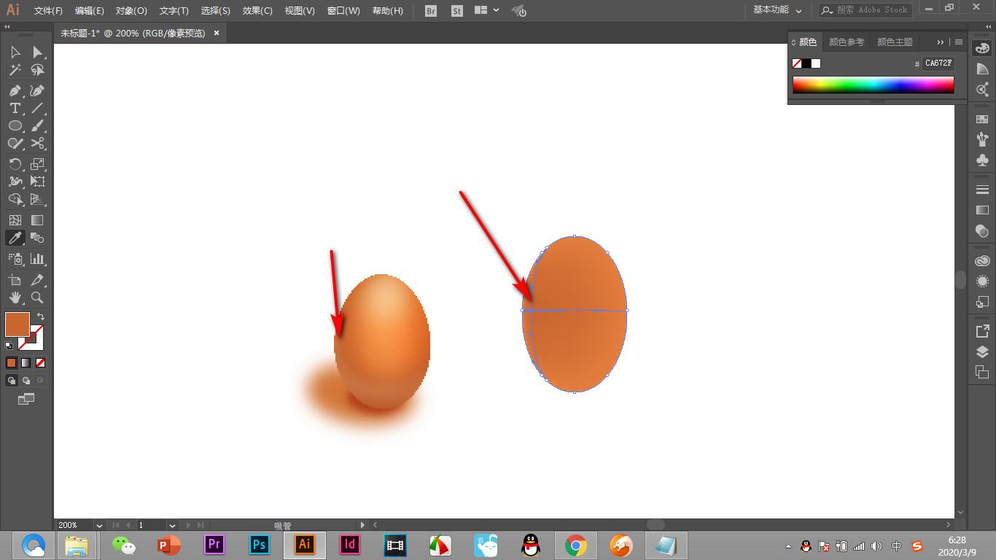Viewport: 996px width, 560px height.
Task: Set paint mode to None
Action: pos(41,362)
